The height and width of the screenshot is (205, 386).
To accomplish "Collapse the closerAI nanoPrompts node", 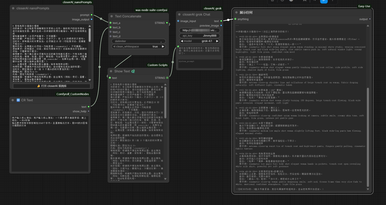I will coord(13,8).
